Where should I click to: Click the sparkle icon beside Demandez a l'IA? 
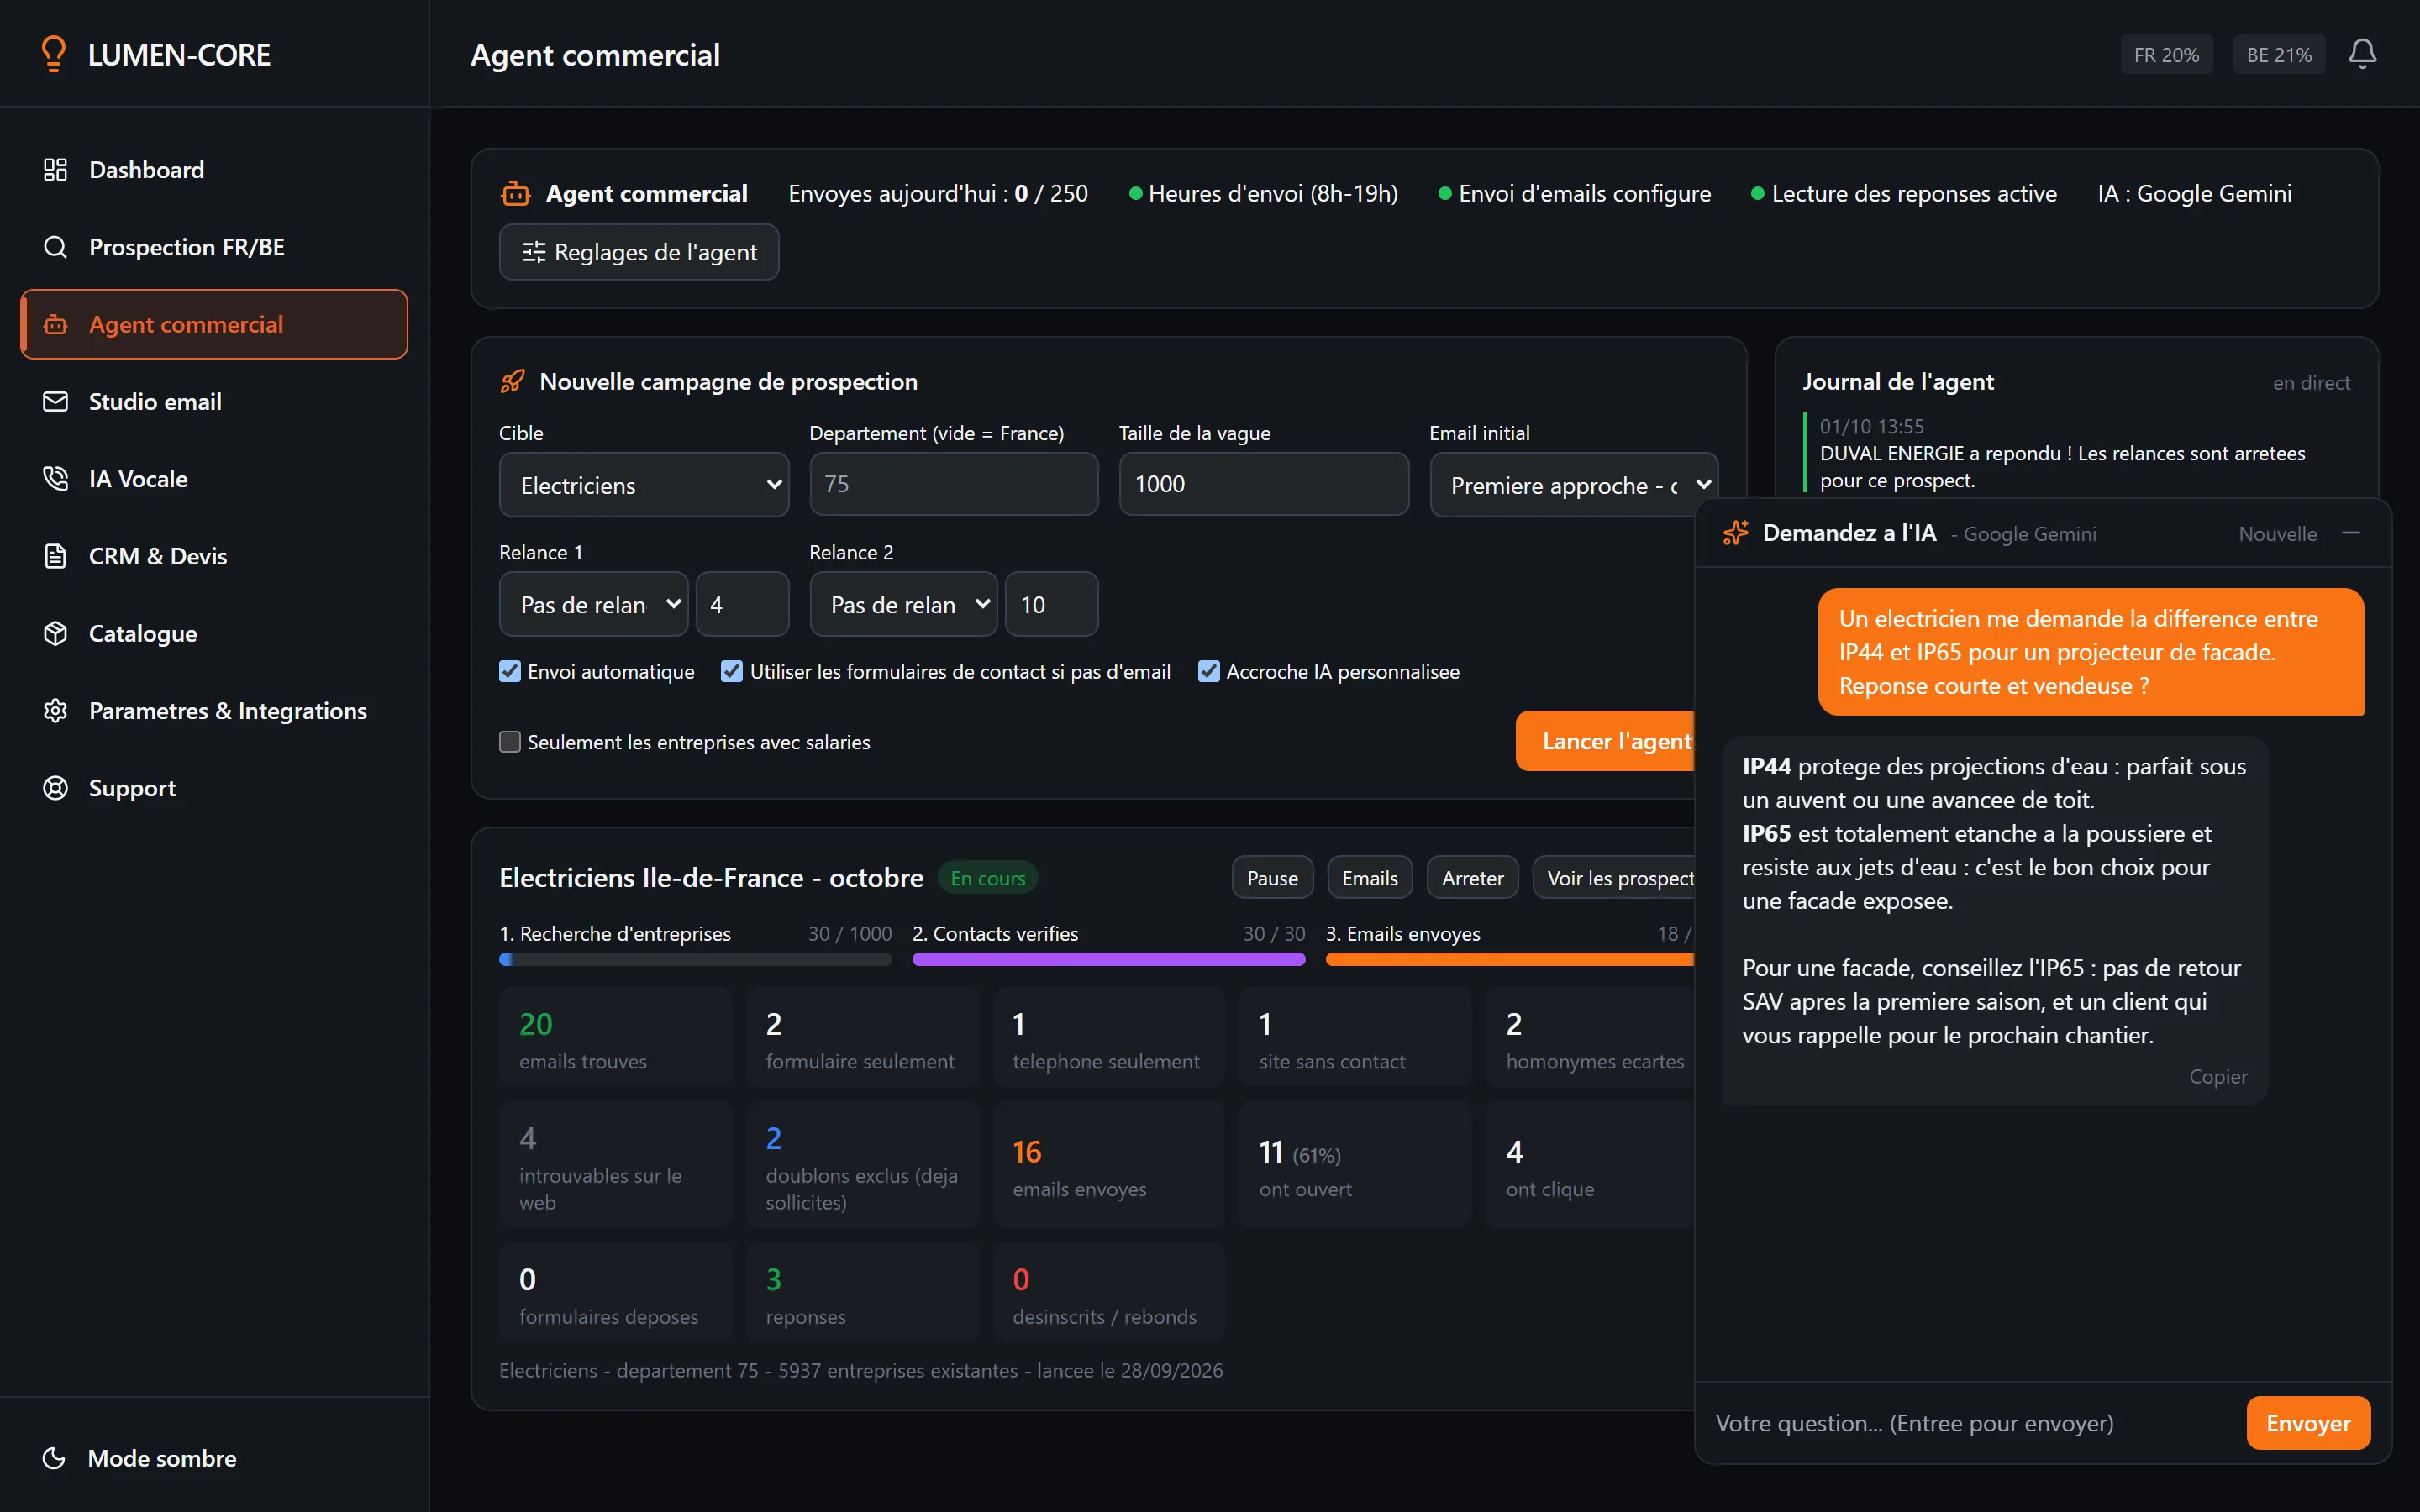click(1736, 533)
